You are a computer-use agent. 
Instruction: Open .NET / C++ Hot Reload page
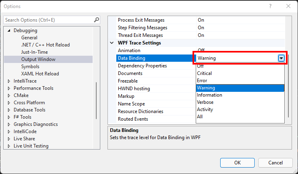(45, 45)
